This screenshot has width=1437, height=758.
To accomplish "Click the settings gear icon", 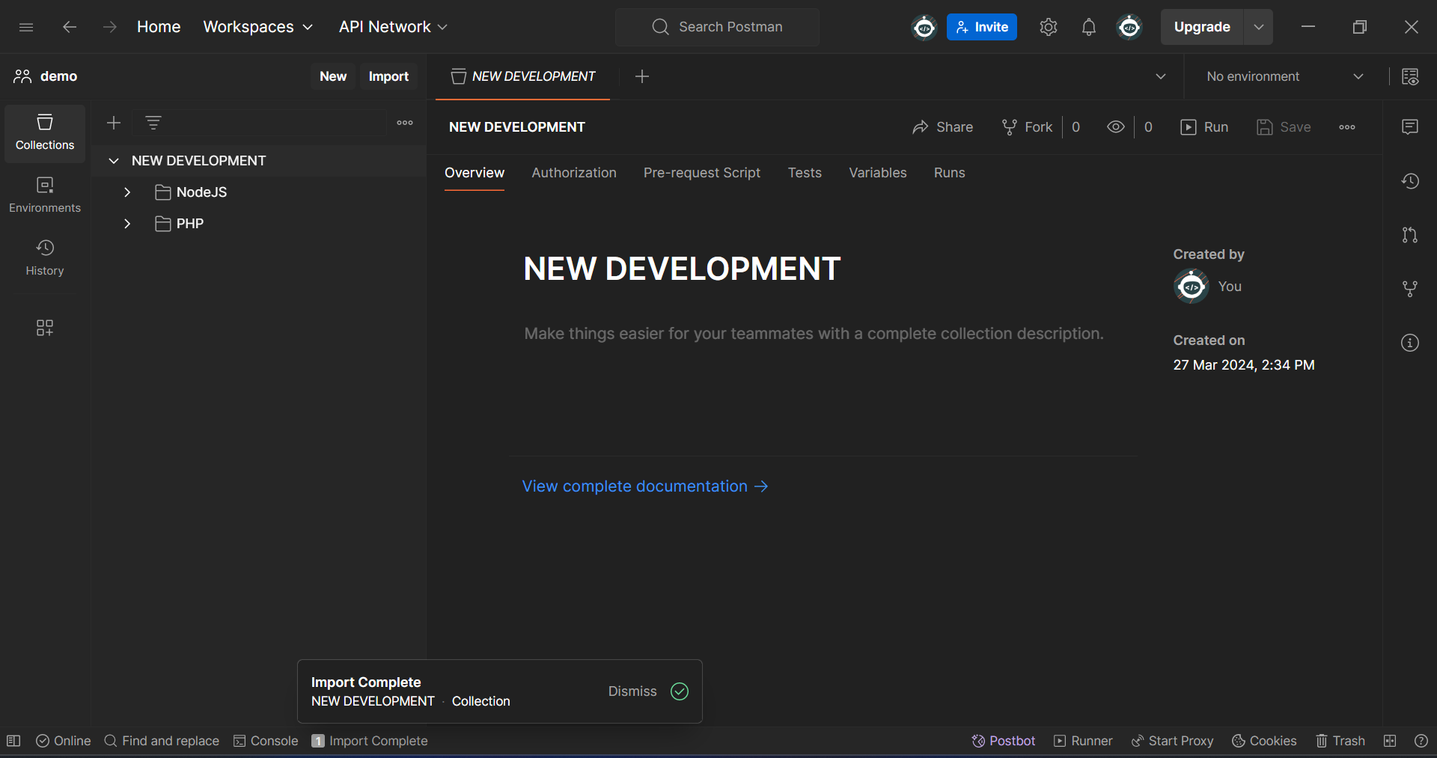I will 1048,27.
